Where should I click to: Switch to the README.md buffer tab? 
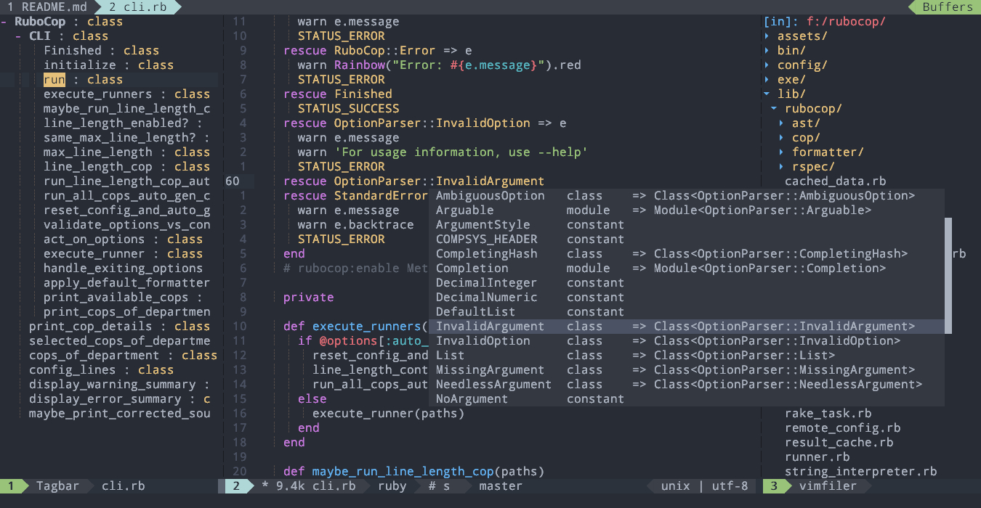(x=47, y=7)
